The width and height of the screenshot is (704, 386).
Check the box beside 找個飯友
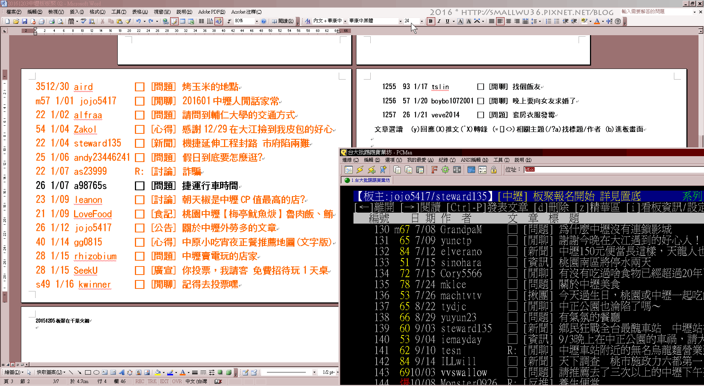(481, 87)
